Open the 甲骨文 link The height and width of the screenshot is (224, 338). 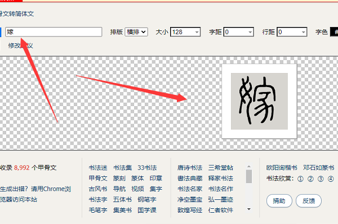pos(98,179)
